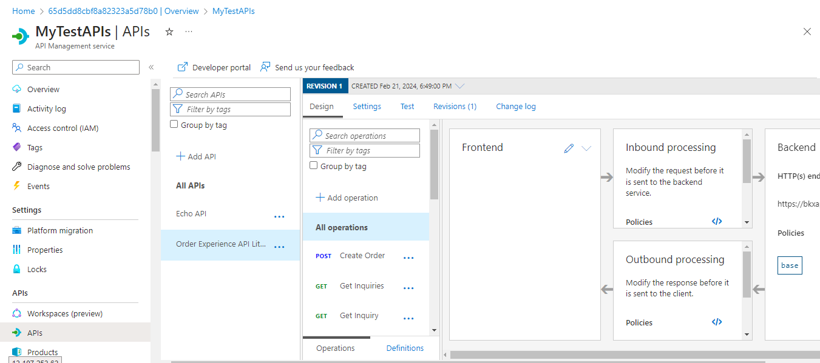820x363 pixels.
Task: Switch to the Settings tab
Action: 367,106
